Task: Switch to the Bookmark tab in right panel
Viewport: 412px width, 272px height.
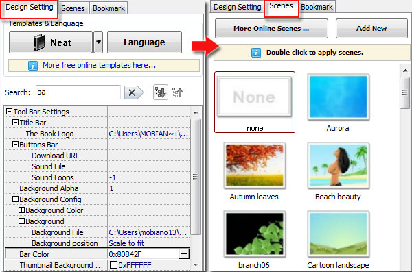Action: click(317, 7)
